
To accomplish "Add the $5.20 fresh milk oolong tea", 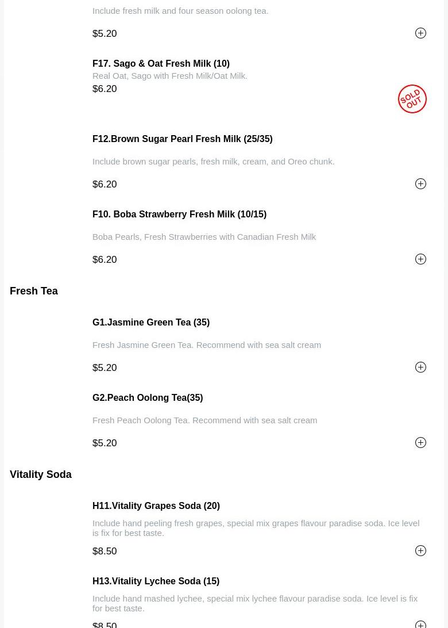I will tap(420, 33).
